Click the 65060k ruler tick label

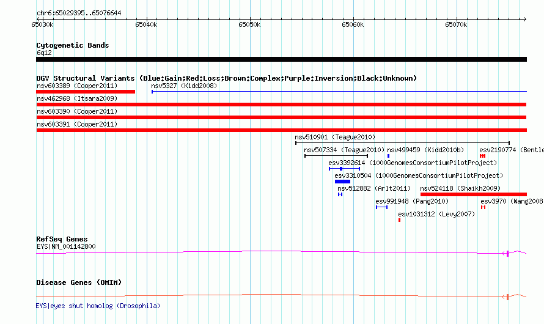tap(353, 24)
